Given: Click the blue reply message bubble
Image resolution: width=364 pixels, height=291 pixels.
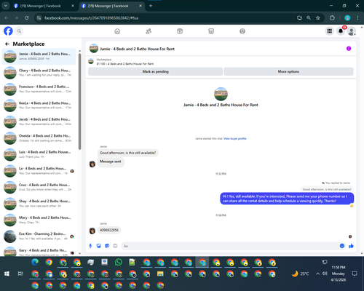Looking at the screenshot, I should [287, 199].
